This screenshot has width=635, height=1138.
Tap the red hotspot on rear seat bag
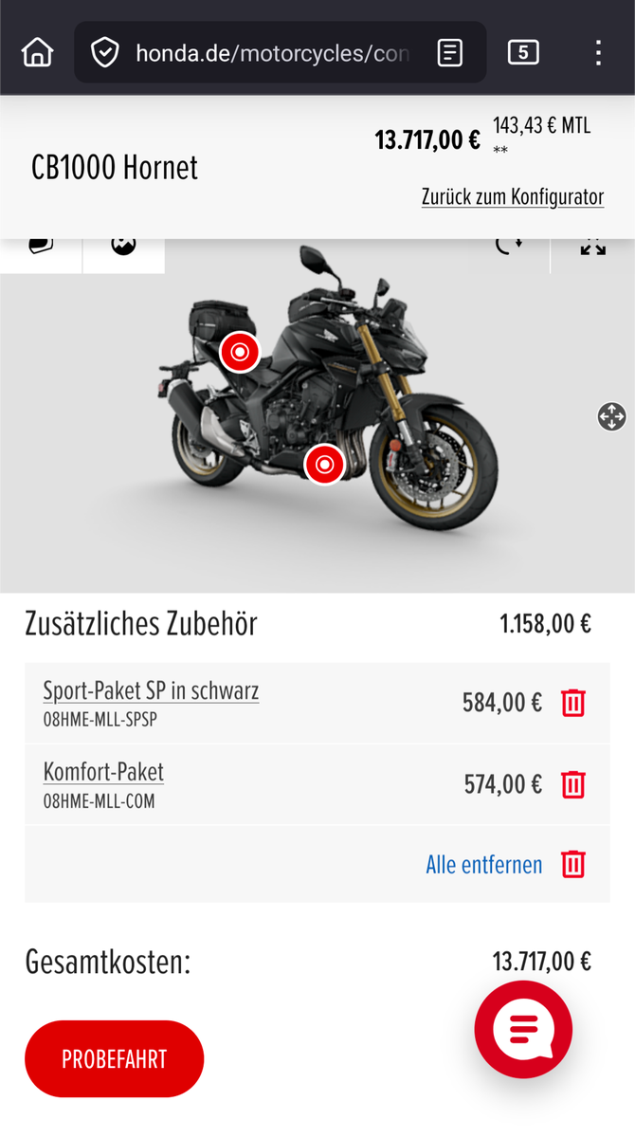240,352
